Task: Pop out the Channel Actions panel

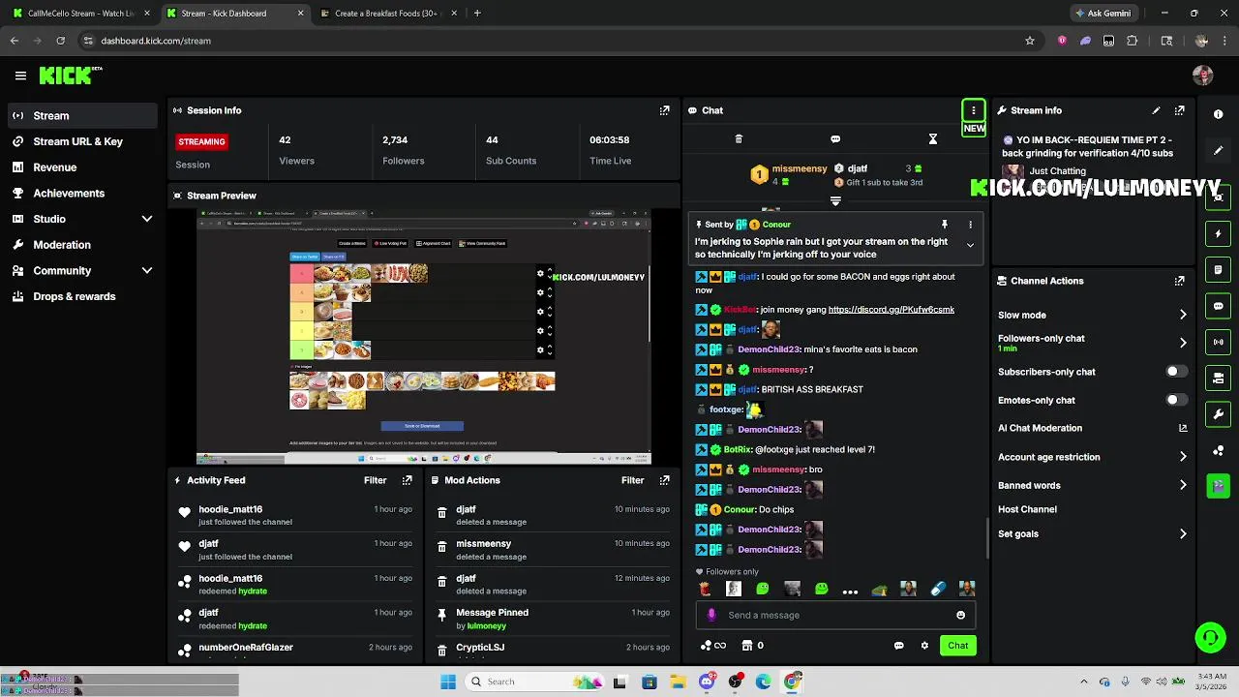Action: point(1179,281)
